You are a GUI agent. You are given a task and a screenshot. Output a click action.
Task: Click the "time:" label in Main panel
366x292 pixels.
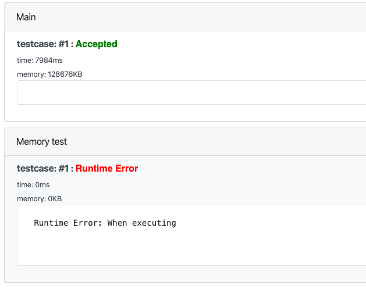tap(24, 60)
